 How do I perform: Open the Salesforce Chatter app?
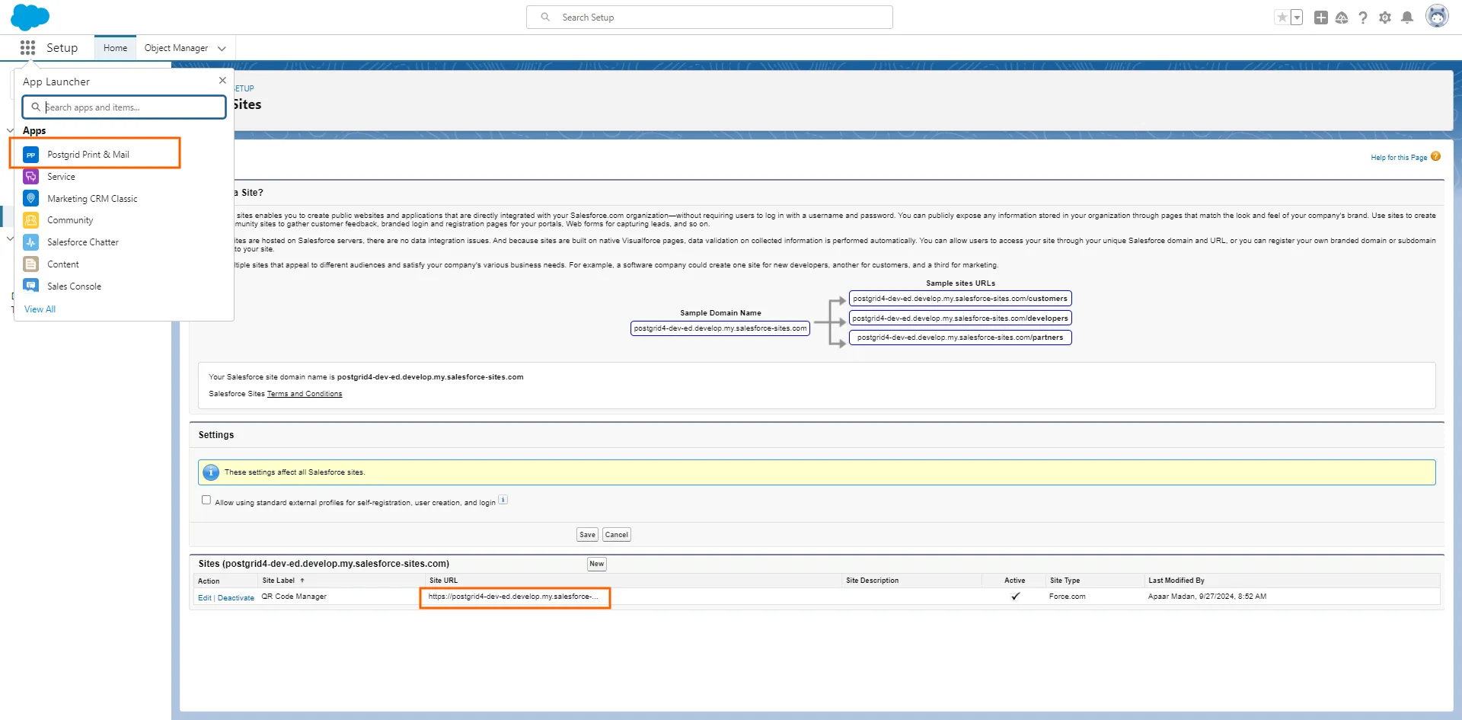point(82,242)
